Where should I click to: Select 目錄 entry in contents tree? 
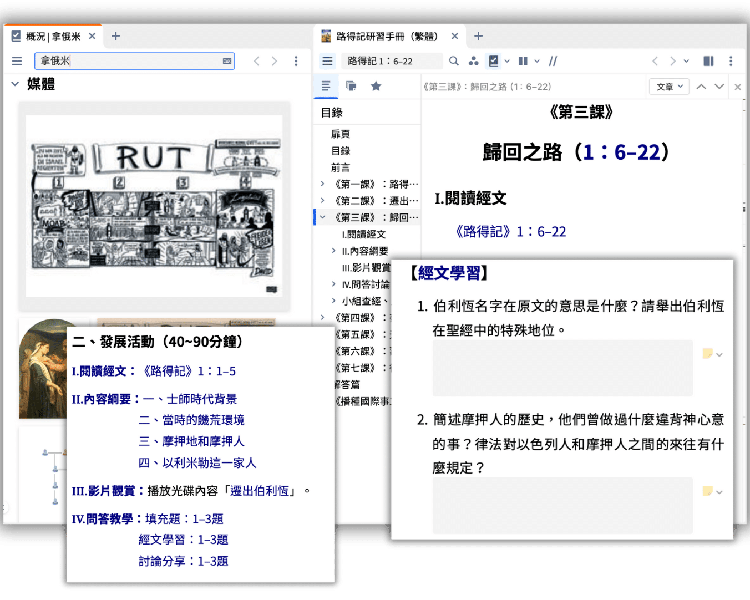coord(341,151)
